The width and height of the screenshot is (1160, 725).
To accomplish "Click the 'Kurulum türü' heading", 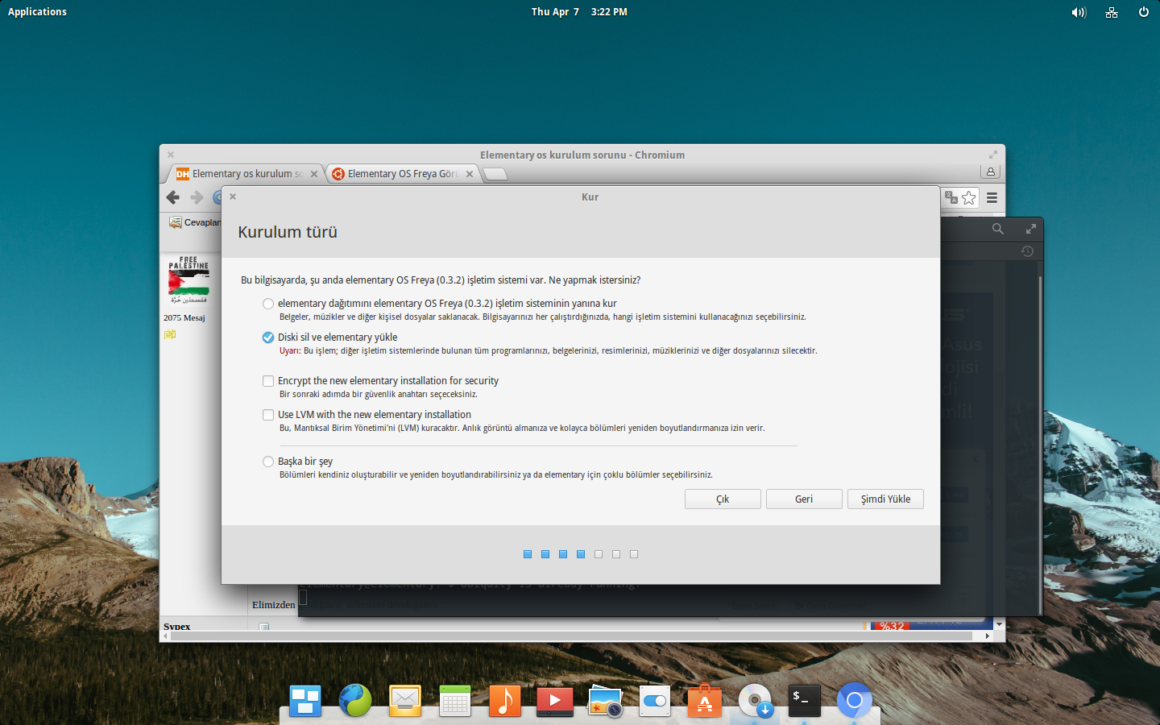I will (288, 232).
